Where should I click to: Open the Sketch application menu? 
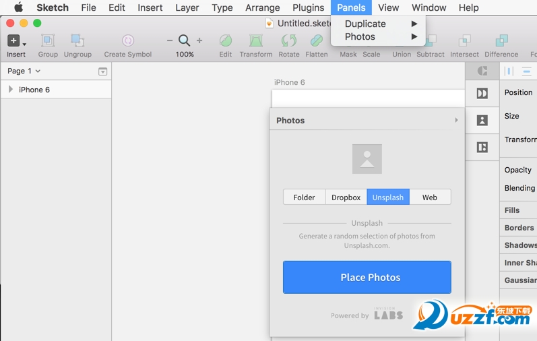click(x=53, y=7)
